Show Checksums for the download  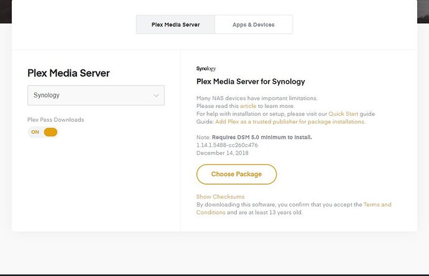coord(220,197)
